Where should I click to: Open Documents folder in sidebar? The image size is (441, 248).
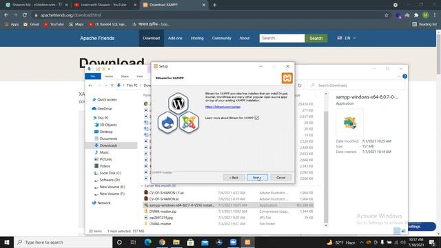point(108,138)
